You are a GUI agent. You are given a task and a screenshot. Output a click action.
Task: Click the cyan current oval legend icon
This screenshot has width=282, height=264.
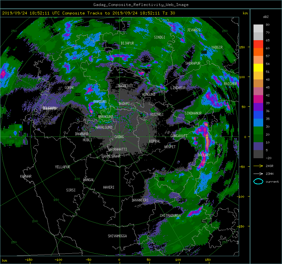(258, 181)
